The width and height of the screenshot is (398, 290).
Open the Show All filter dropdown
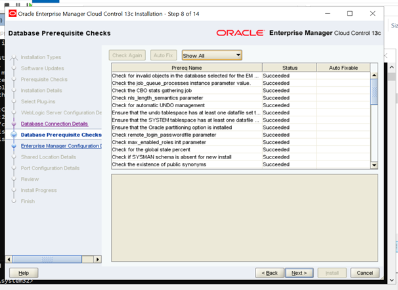click(211, 56)
